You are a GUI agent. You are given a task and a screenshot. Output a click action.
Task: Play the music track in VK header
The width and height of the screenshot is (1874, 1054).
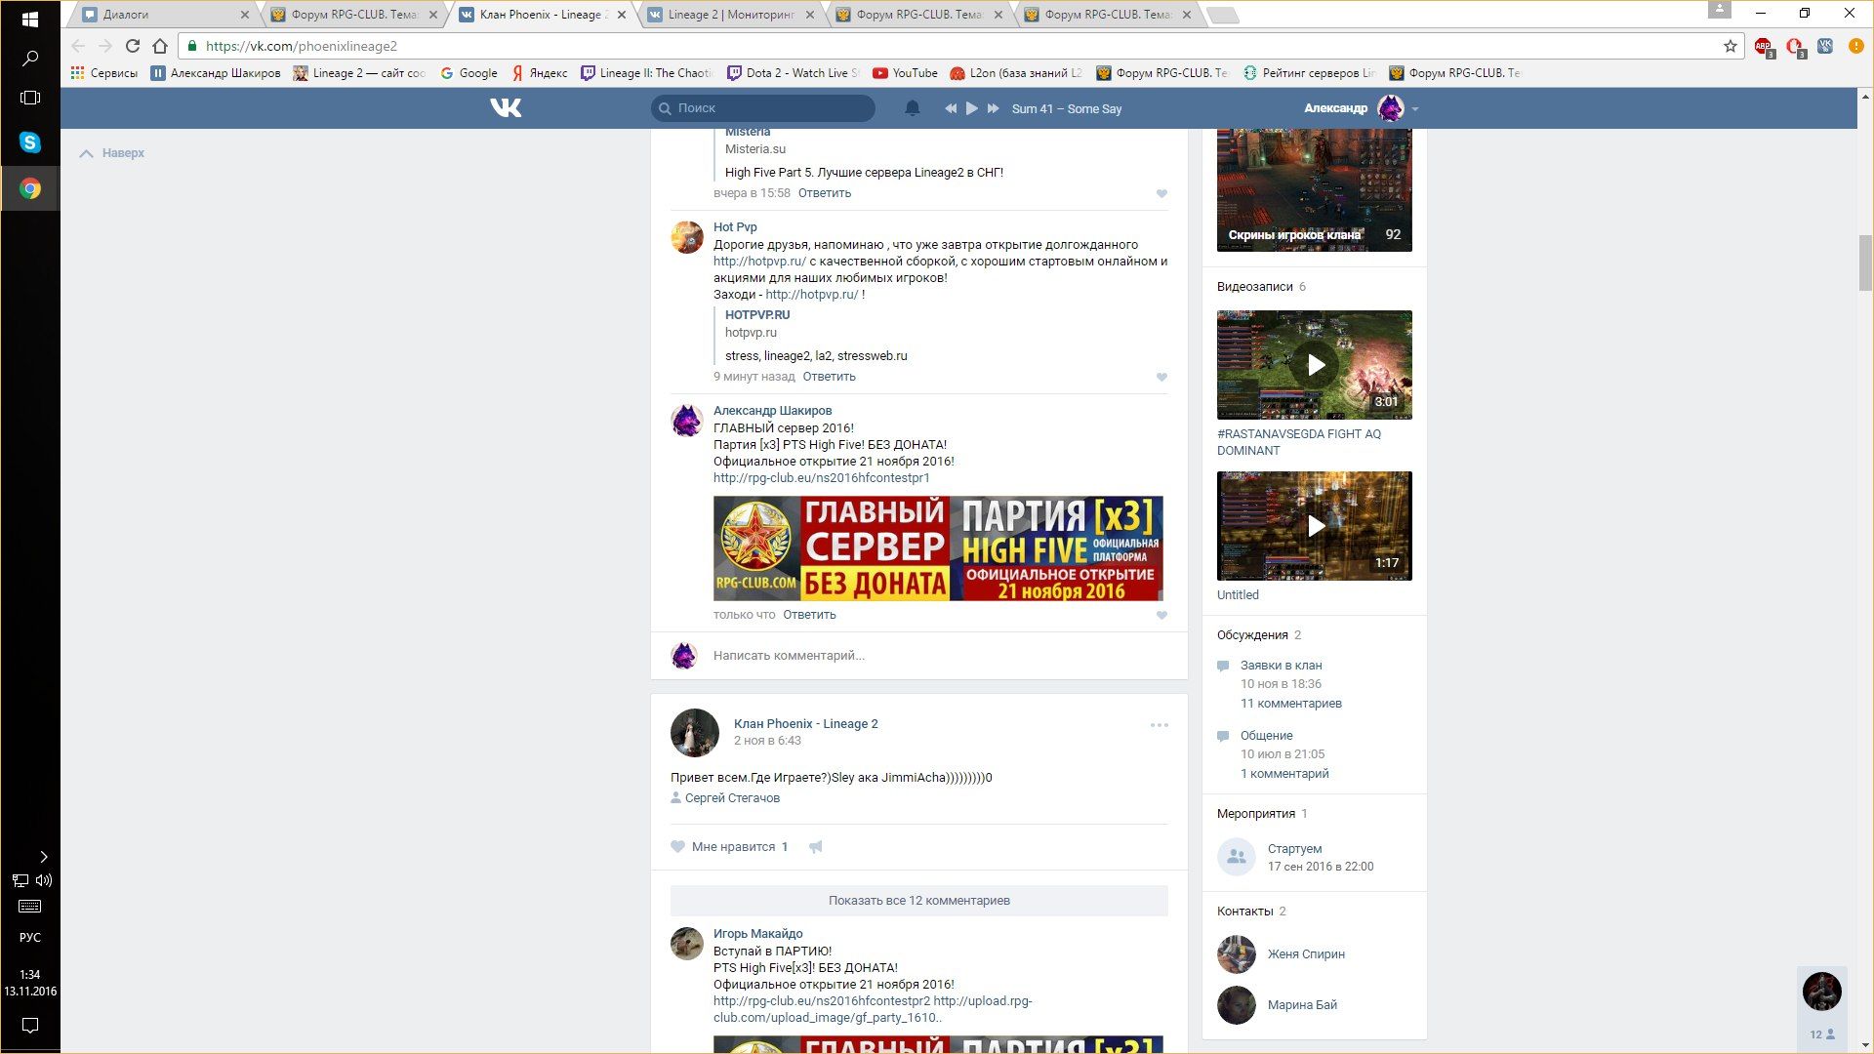(x=971, y=108)
